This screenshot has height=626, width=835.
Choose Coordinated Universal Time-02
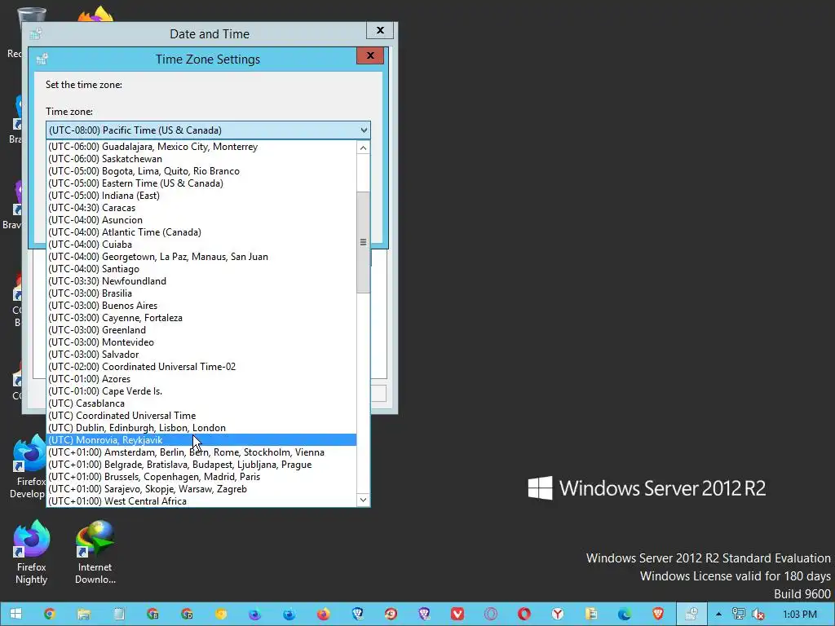coord(201,367)
